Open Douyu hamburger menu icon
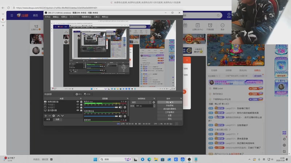This screenshot has width=291, height=163. click(12, 15)
